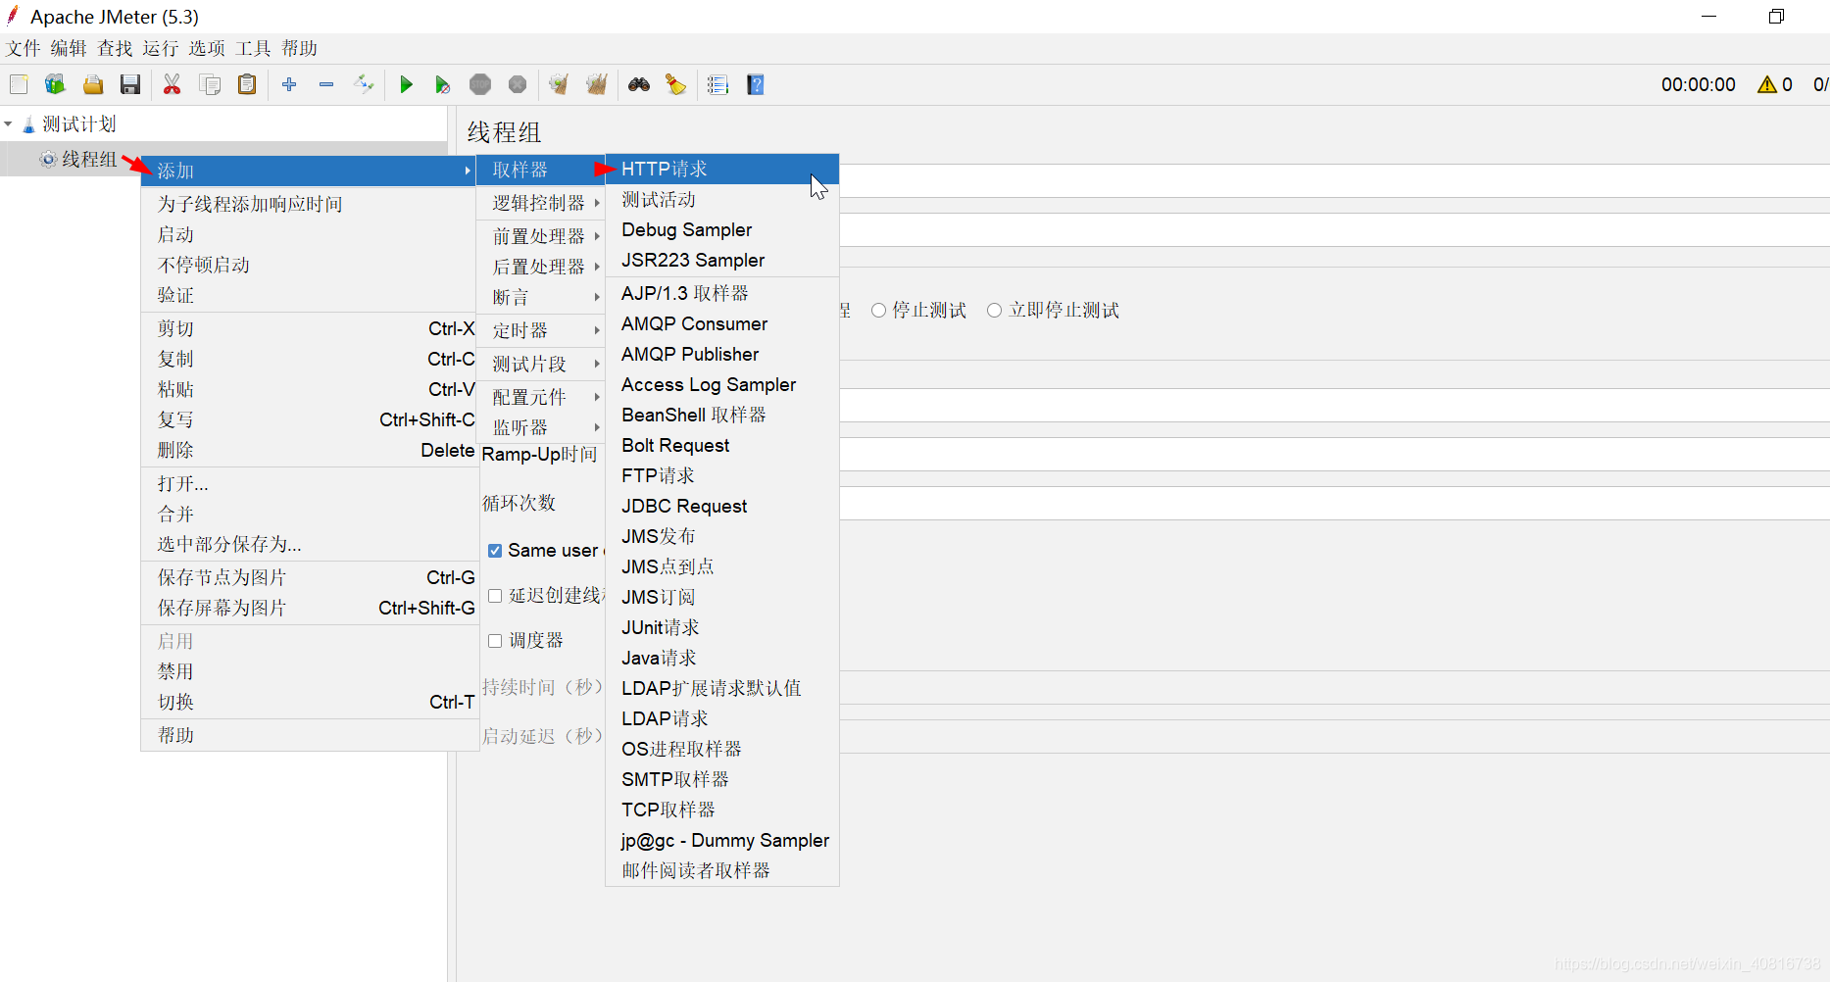Expand the 监听器 submenu

pos(541,427)
